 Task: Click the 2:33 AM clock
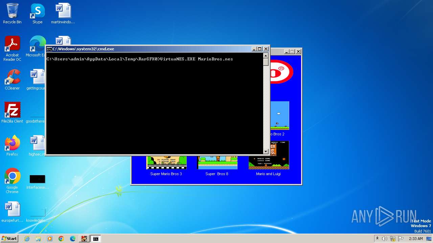coord(416,239)
